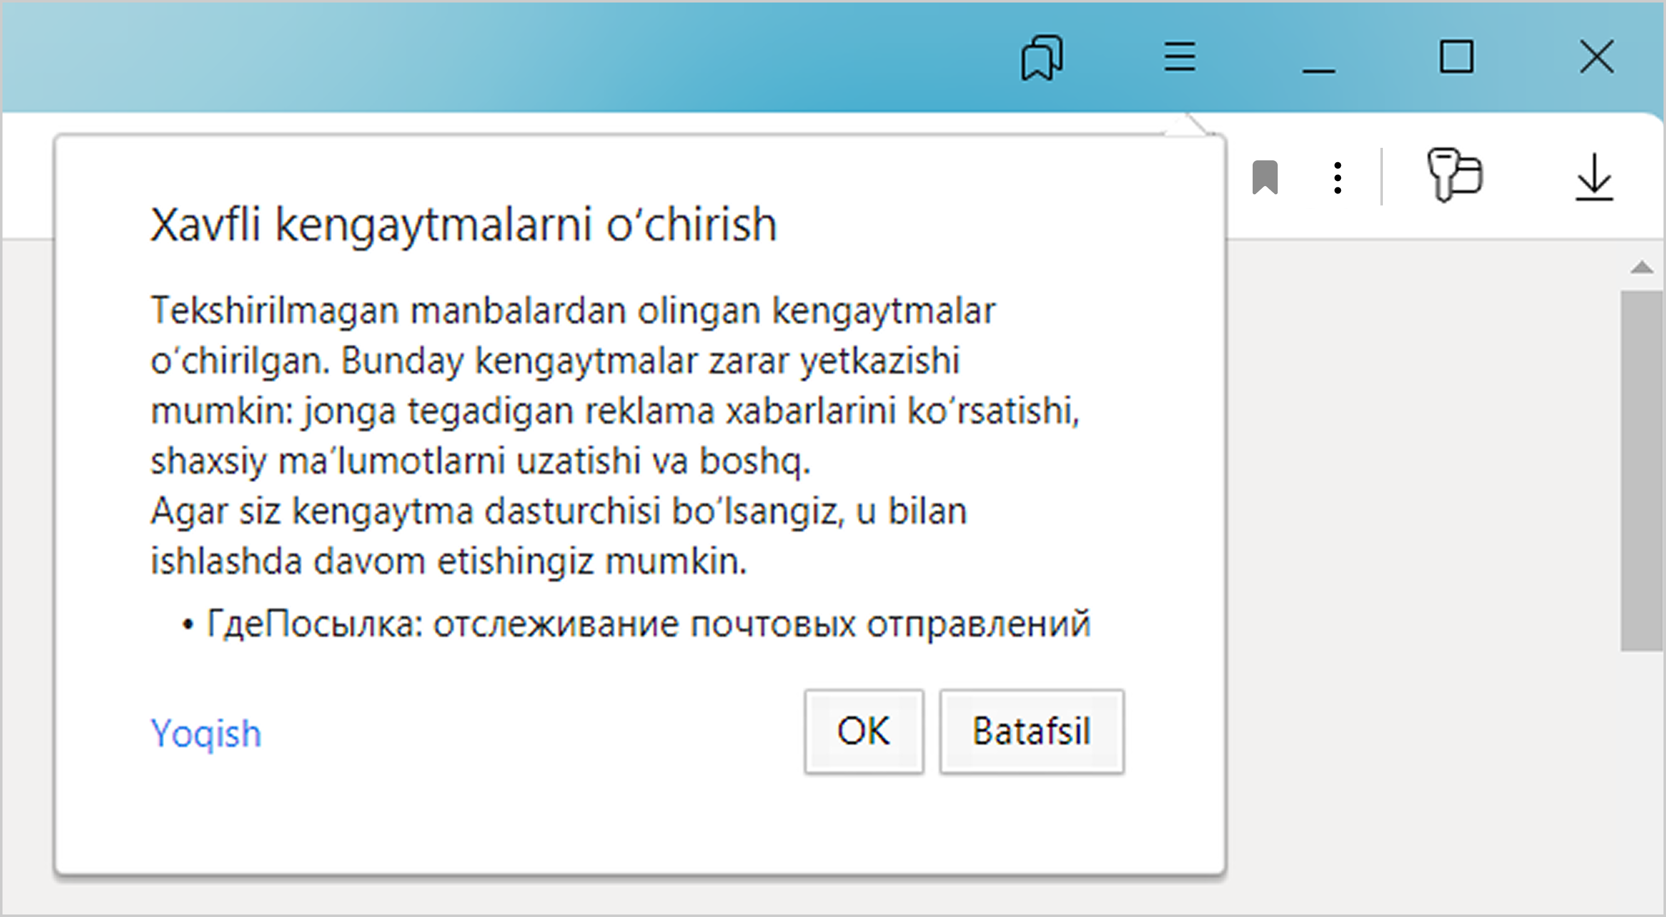This screenshot has width=1666, height=917.
Task: Open the three-dot page options menu
Action: click(1337, 178)
